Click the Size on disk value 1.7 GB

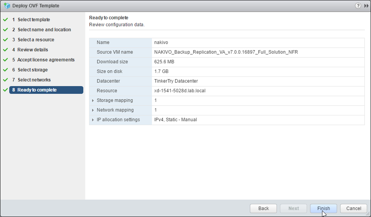(x=161, y=71)
